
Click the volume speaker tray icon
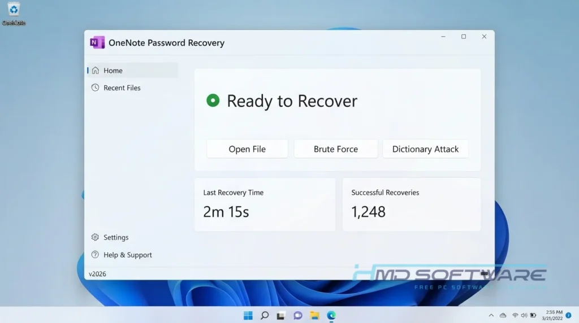pos(524,315)
